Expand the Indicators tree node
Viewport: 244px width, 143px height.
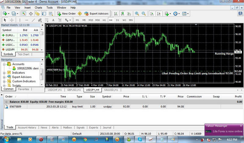tap(4, 73)
